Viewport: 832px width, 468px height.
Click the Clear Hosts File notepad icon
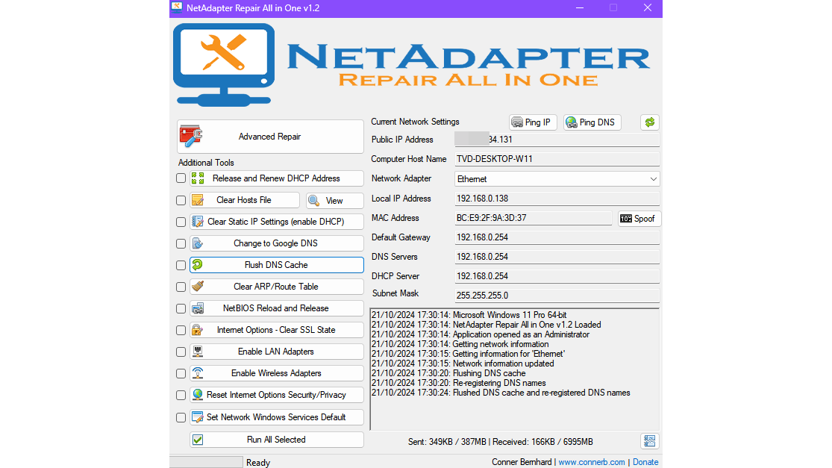pos(198,200)
